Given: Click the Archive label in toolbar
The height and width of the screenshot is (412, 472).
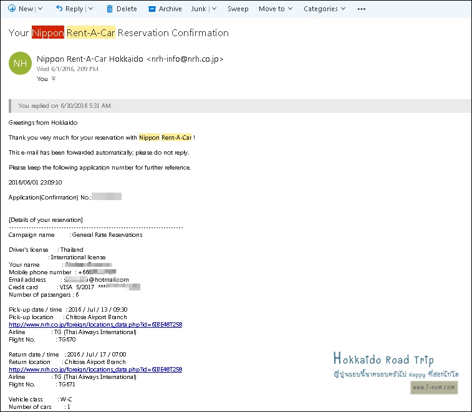Looking at the screenshot, I should pos(170,9).
